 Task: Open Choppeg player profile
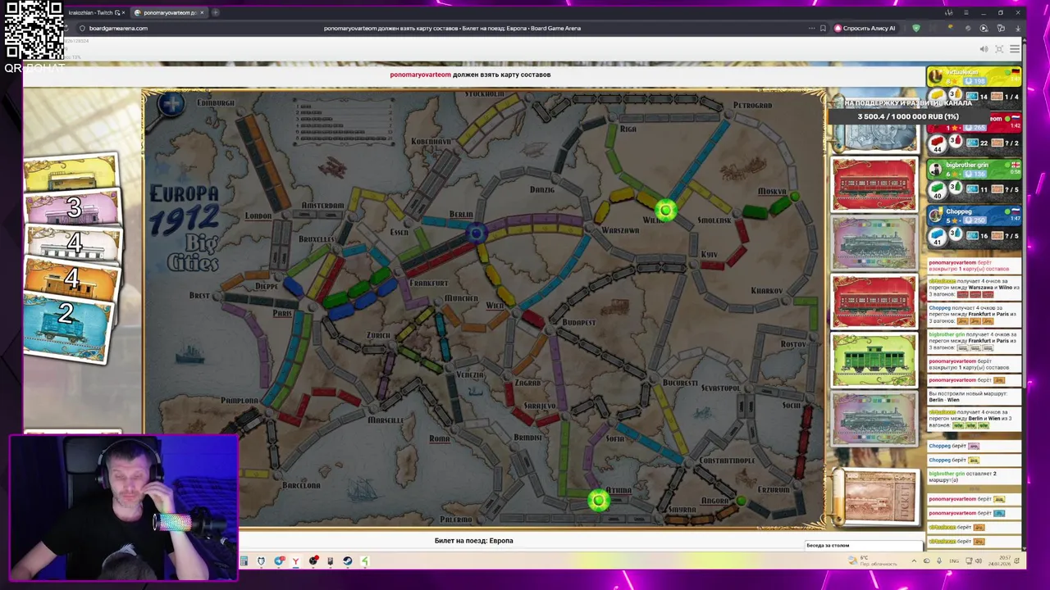pyautogui.click(x=959, y=211)
